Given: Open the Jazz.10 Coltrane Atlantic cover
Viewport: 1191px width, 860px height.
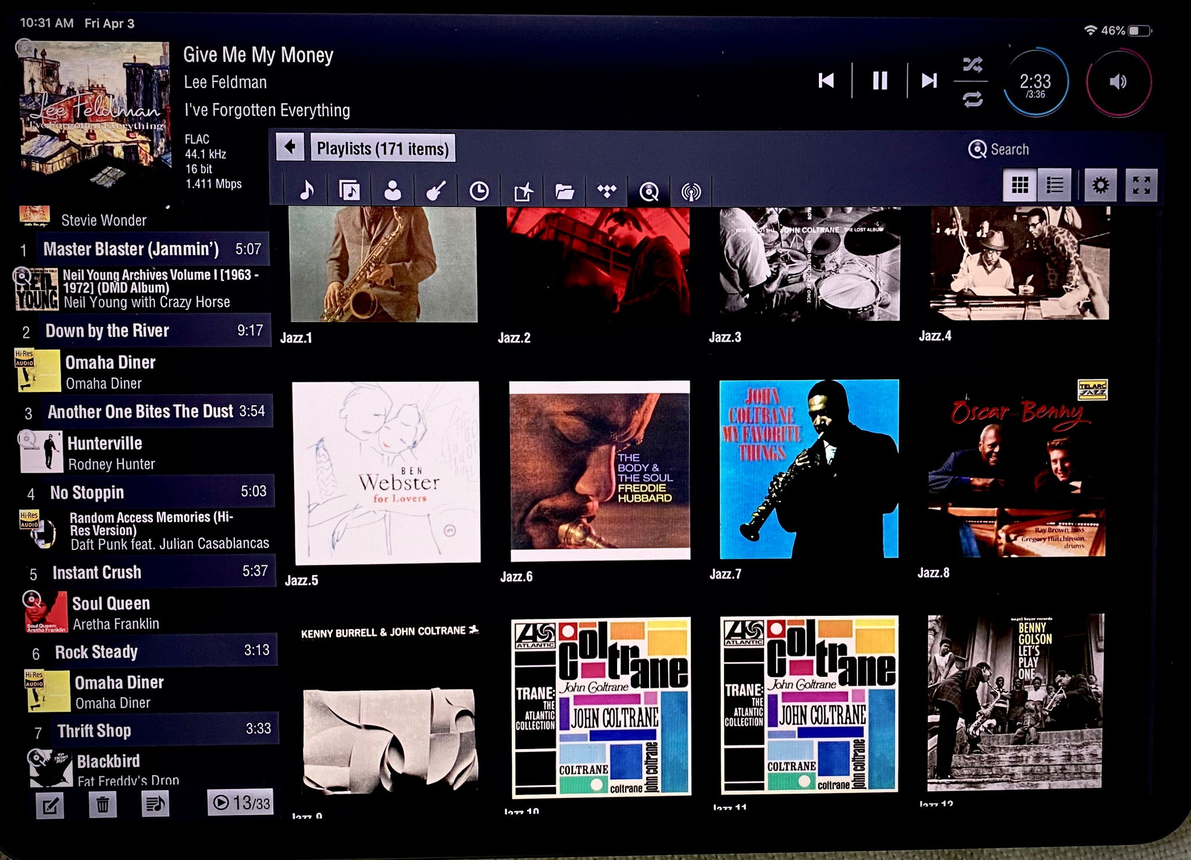Looking at the screenshot, I should pos(601,707).
